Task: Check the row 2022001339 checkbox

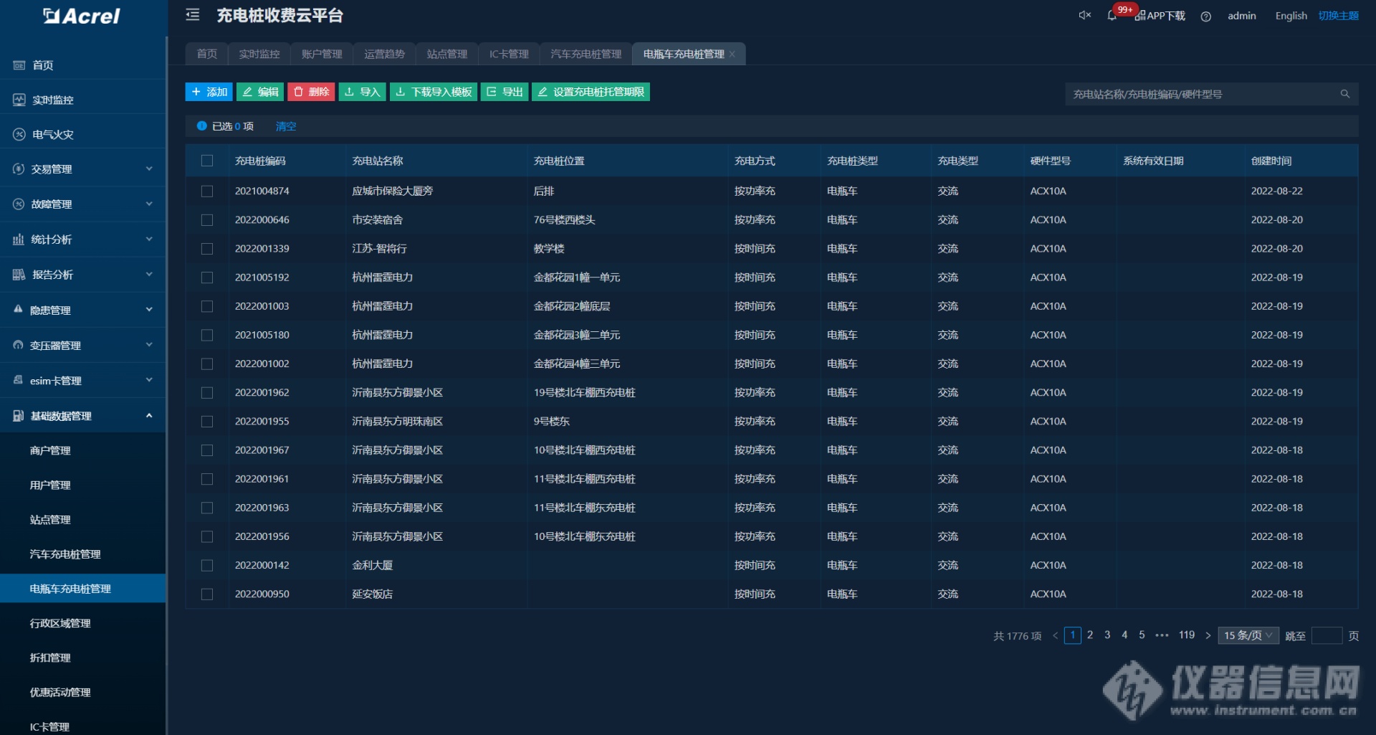Action: 207,249
